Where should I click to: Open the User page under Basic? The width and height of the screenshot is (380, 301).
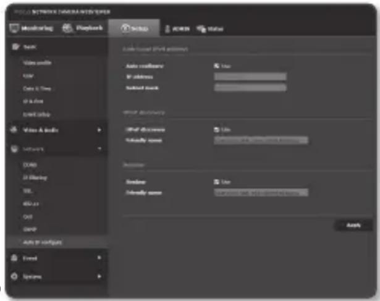[28, 76]
